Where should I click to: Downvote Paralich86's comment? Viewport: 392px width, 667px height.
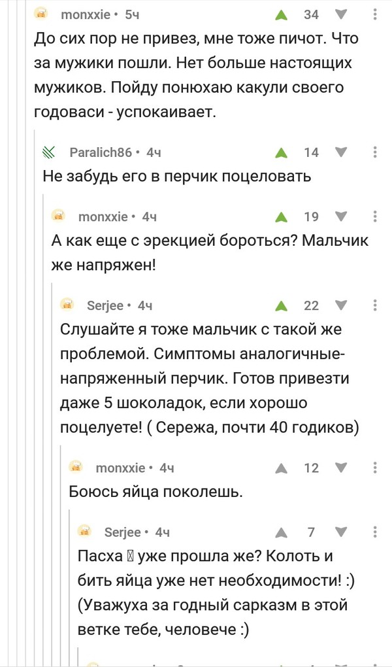[341, 152]
